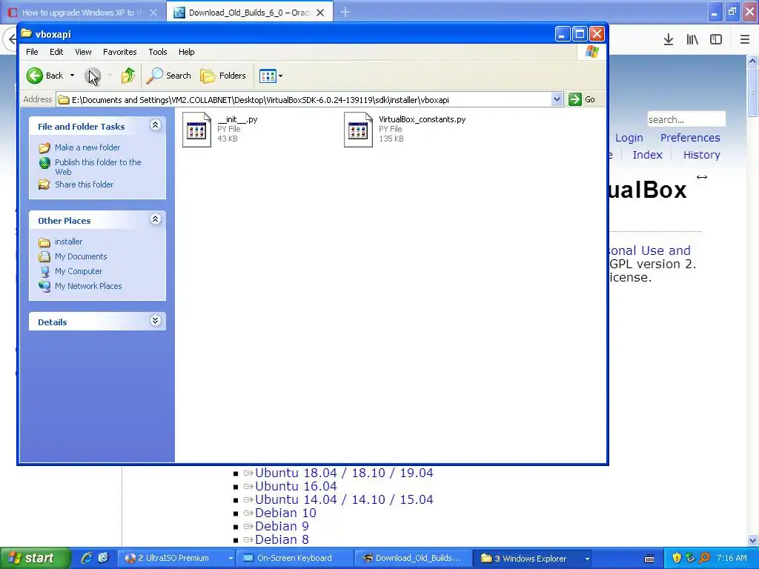Open the Help menu
Viewport: 759px width, 569px height.
point(186,52)
